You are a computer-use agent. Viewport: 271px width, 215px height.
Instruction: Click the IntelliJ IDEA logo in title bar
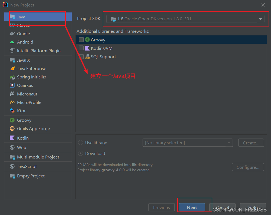point(5,5)
